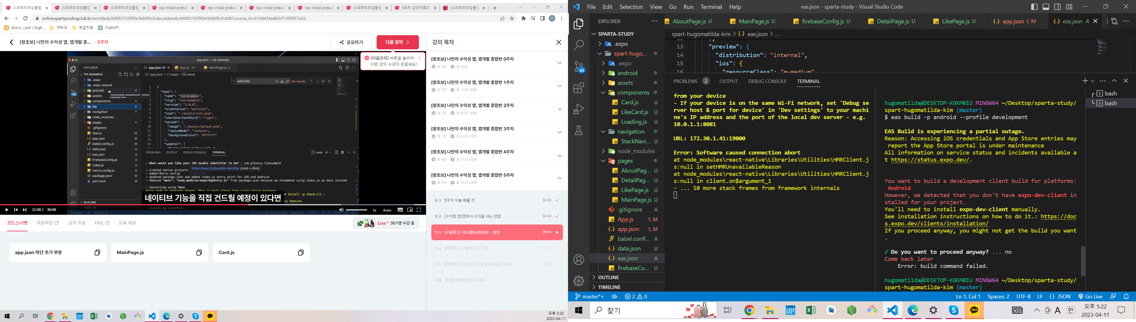
Task: Change playback speed with the 1x button
Action: pos(375,210)
